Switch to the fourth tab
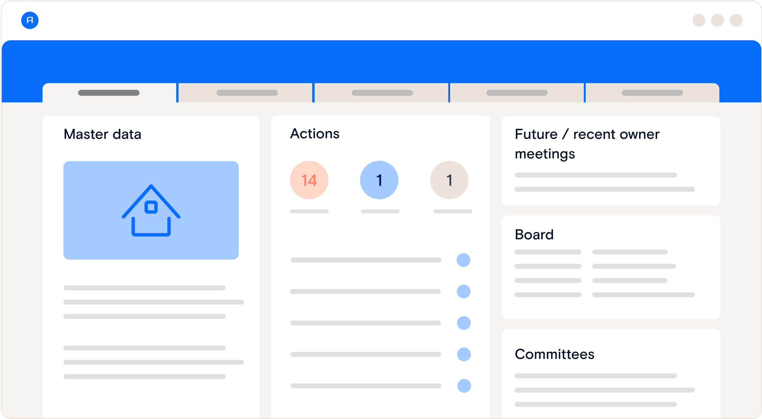Image resolution: width=762 pixels, height=419 pixels. (x=517, y=93)
